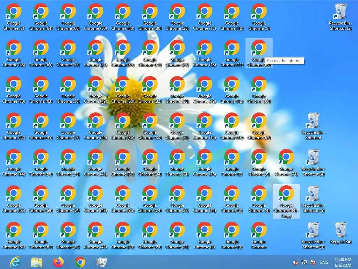The image size is (358, 269).
Task: Launch Chrome from the taskbar
Action: coord(80,262)
